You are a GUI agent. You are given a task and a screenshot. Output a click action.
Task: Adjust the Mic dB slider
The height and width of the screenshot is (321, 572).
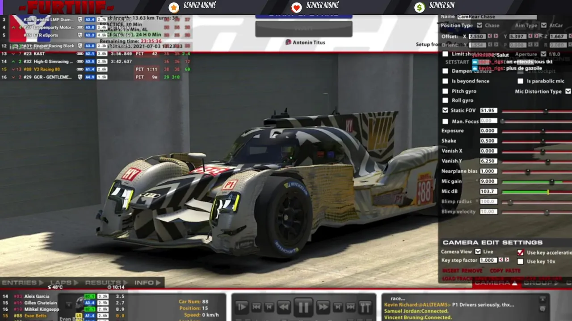pos(537,192)
